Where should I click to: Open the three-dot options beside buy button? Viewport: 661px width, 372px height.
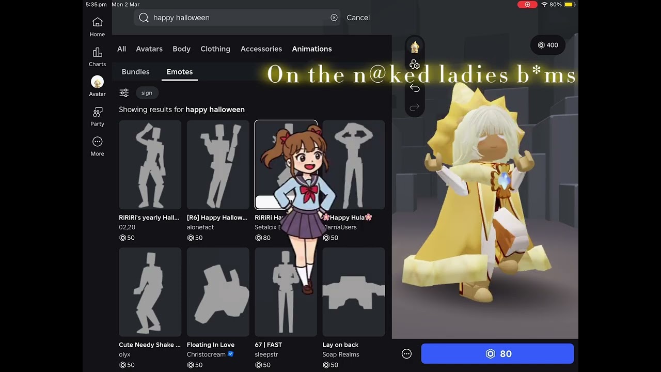406,354
